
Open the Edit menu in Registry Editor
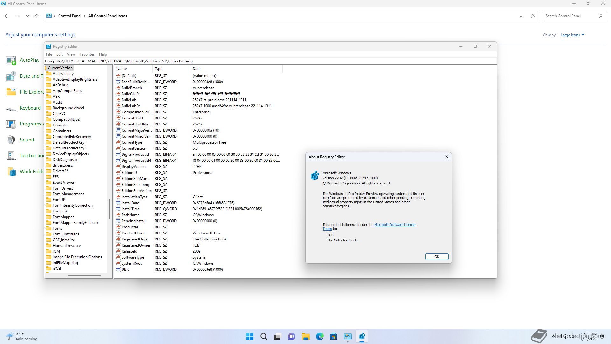point(60,54)
